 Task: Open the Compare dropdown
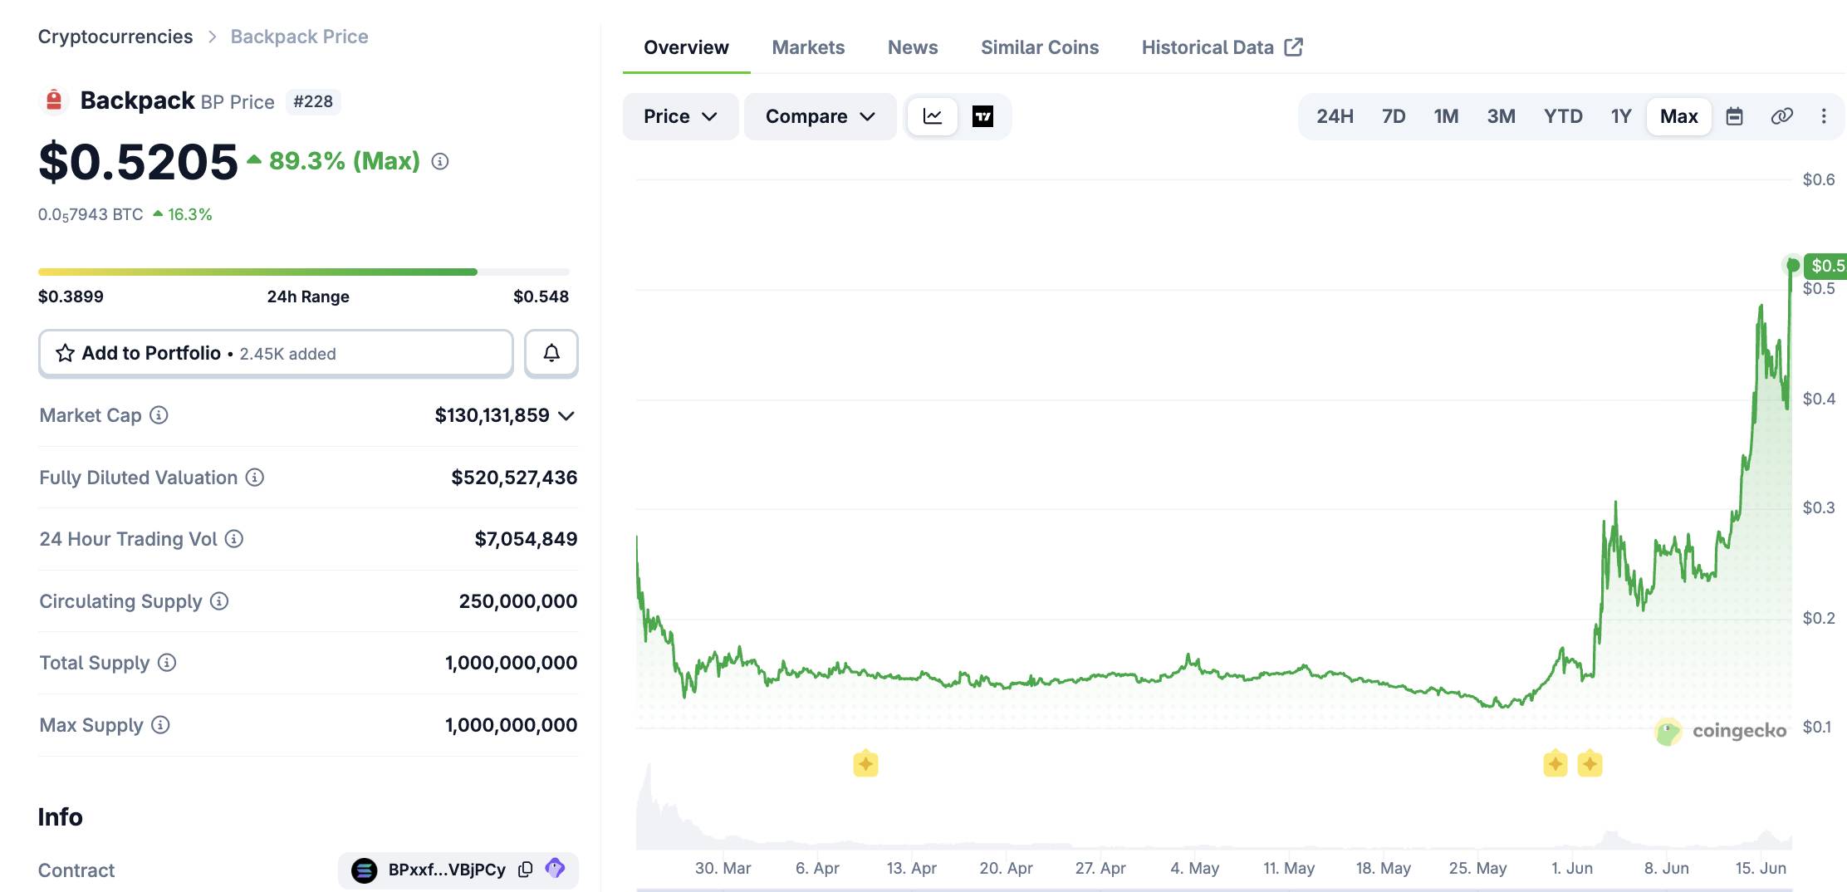click(x=821, y=116)
